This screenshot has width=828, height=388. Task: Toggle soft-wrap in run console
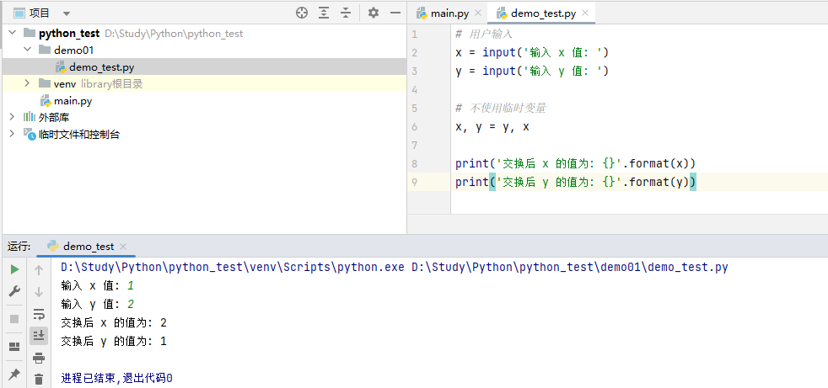(x=39, y=314)
